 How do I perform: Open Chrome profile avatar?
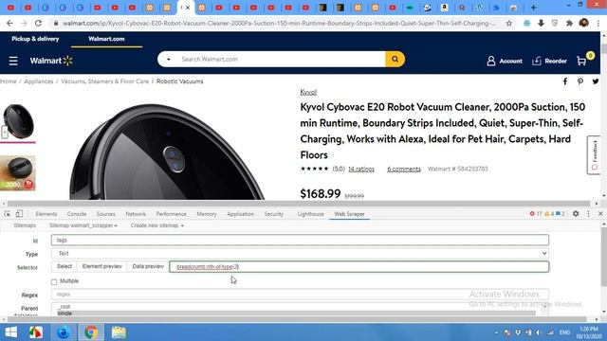[584, 23]
